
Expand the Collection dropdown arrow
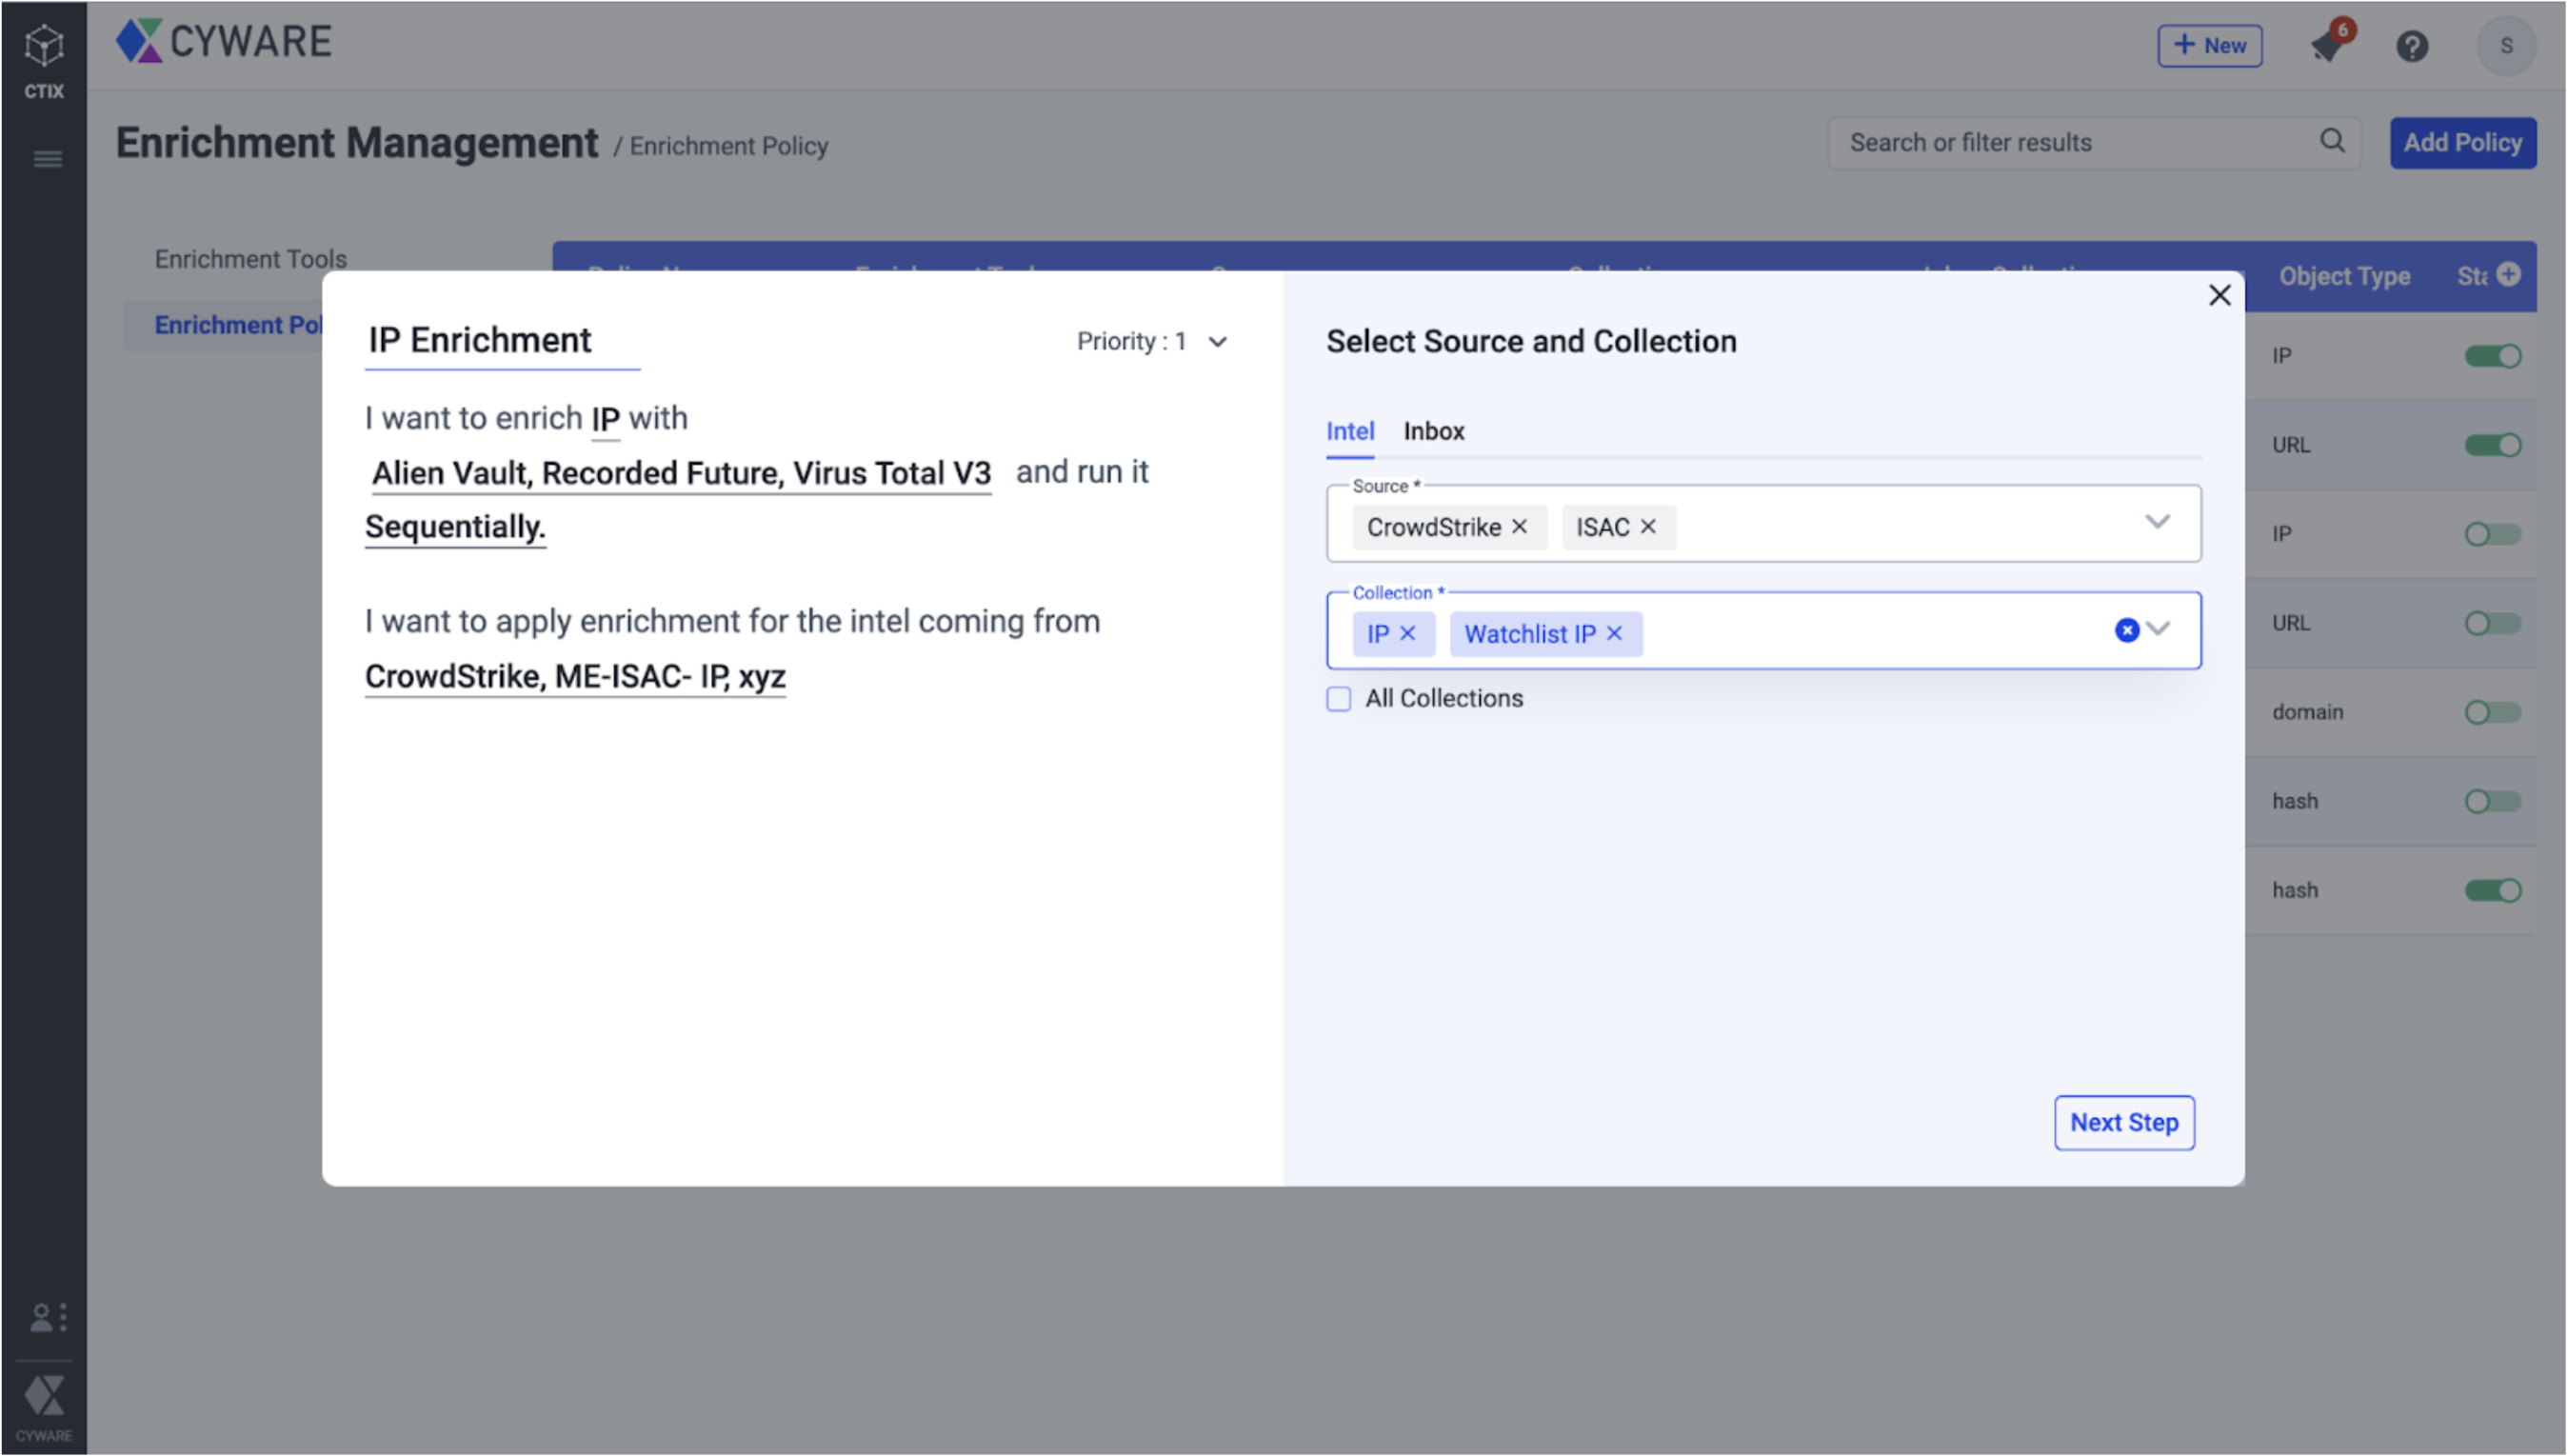(2160, 629)
